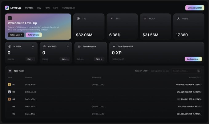Open the Farm tab
The height and width of the screenshot is (124, 209).
pos(47,8)
